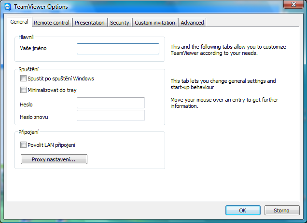Image resolution: width=307 pixels, height=223 pixels.
Task: Click the 'Vaše jméno' label
Action: [x=33, y=48]
